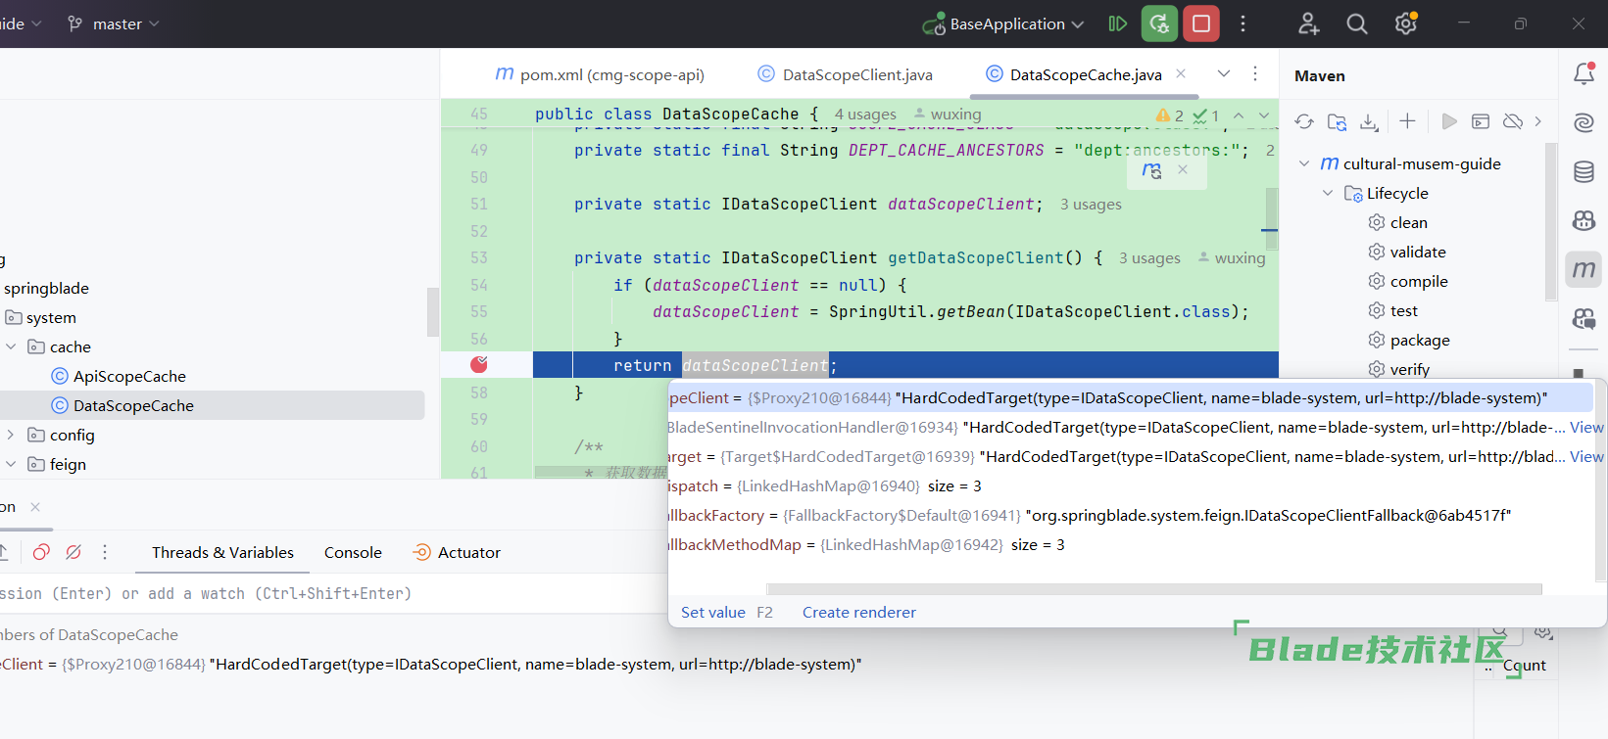
Task: Open Database tool window icon
Action: point(1584,172)
